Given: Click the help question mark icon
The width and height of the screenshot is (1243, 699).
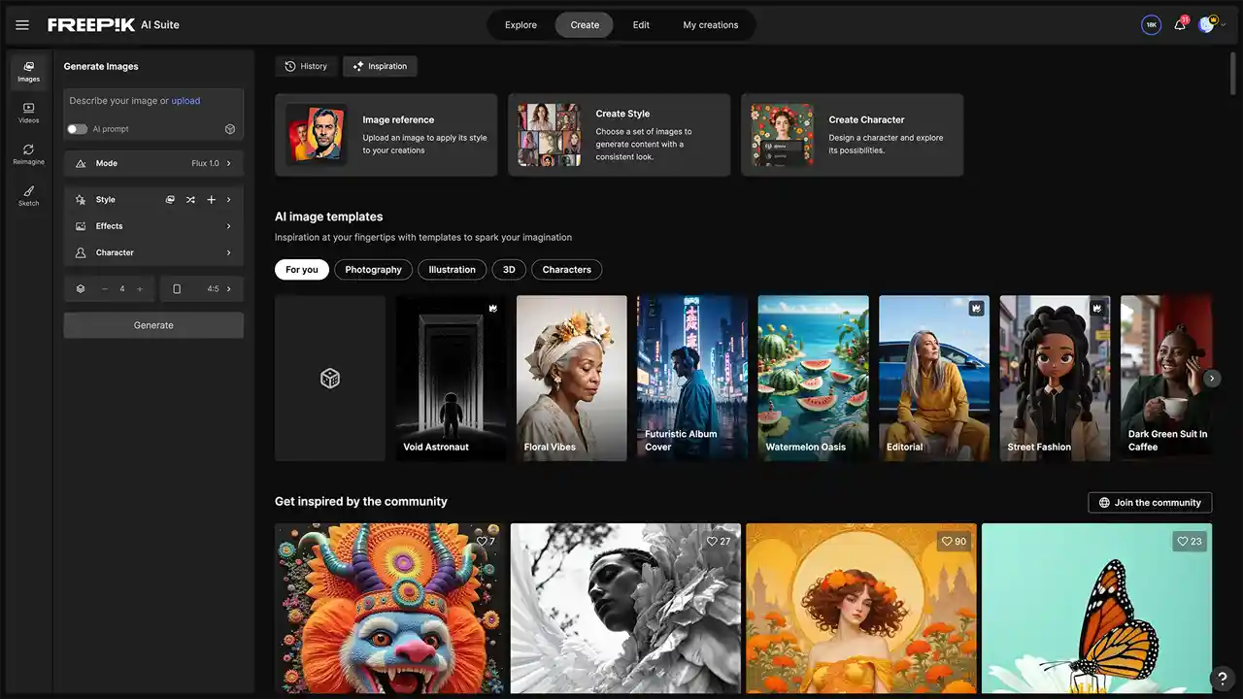Looking at the screenshot, I should (1223, 679).
